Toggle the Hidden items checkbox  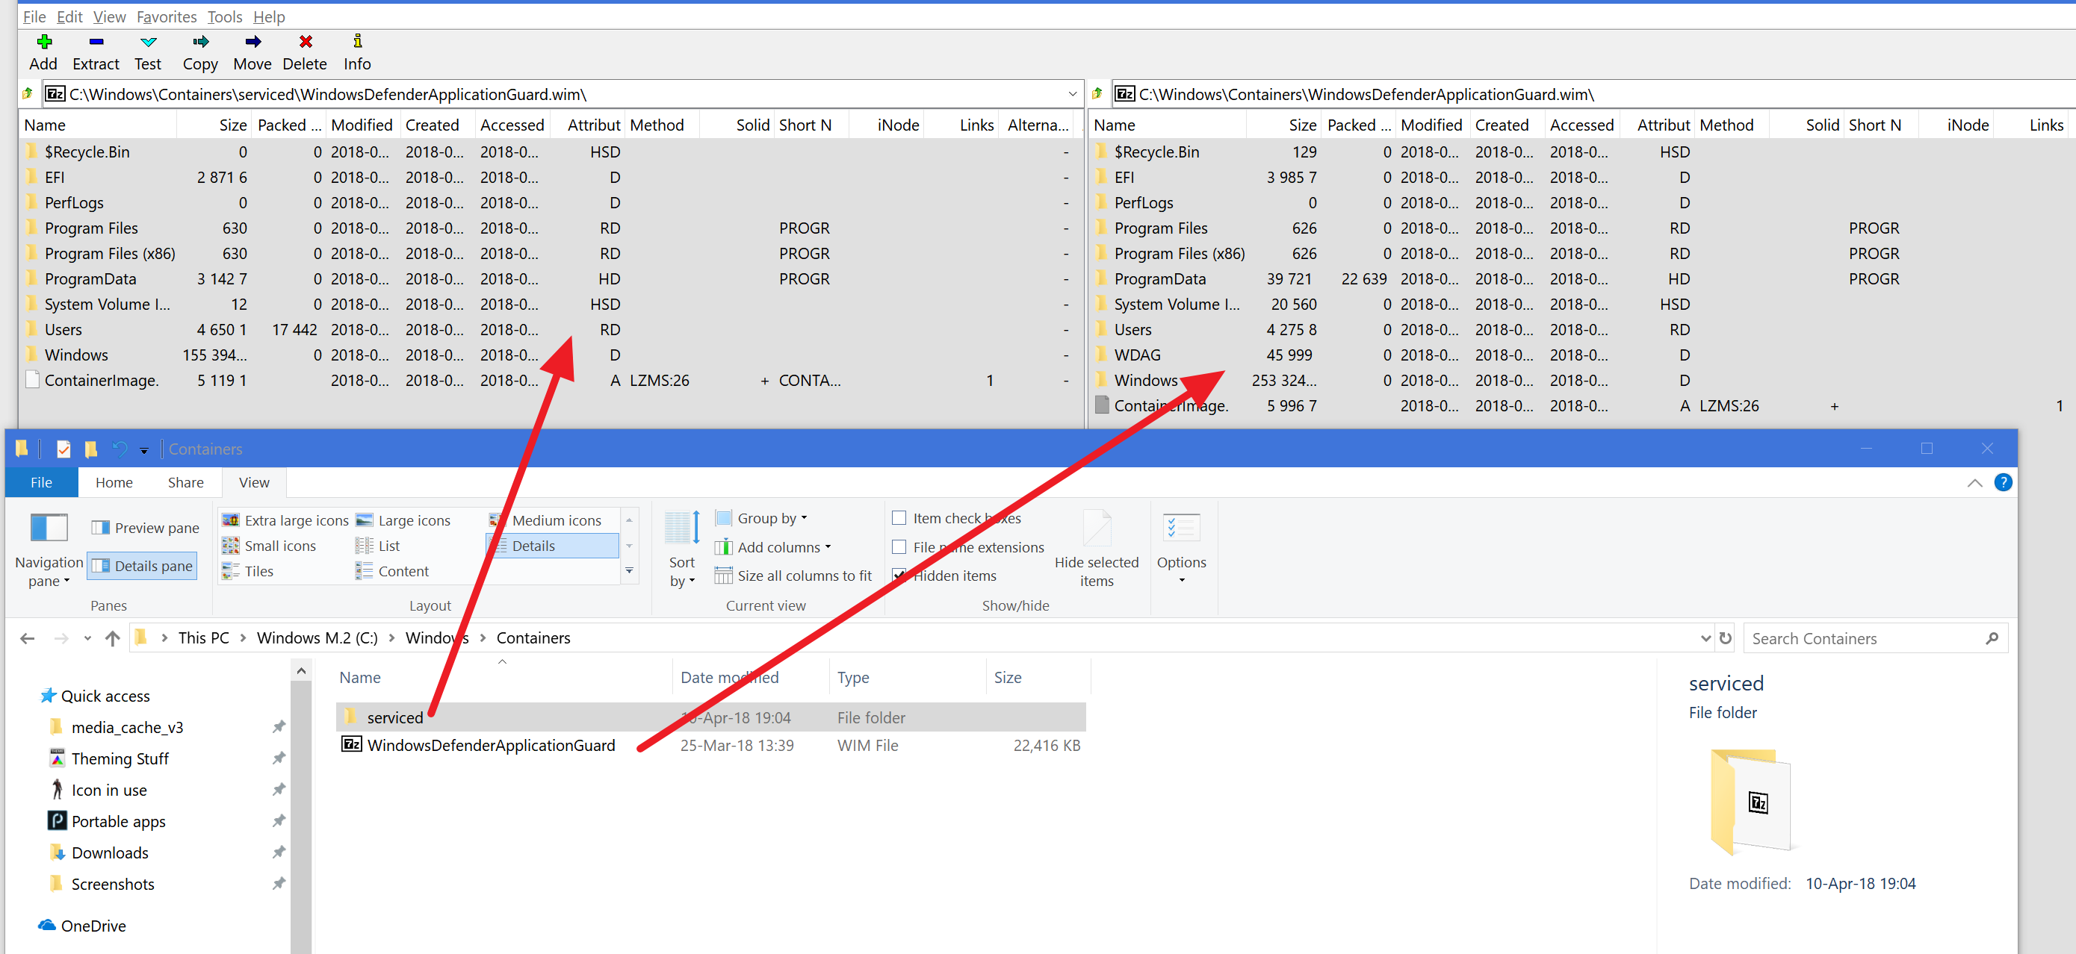click(899, 576)
